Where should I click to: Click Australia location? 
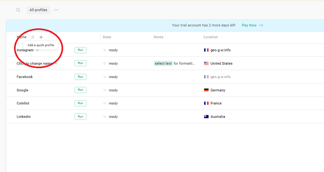click(217, 117)
